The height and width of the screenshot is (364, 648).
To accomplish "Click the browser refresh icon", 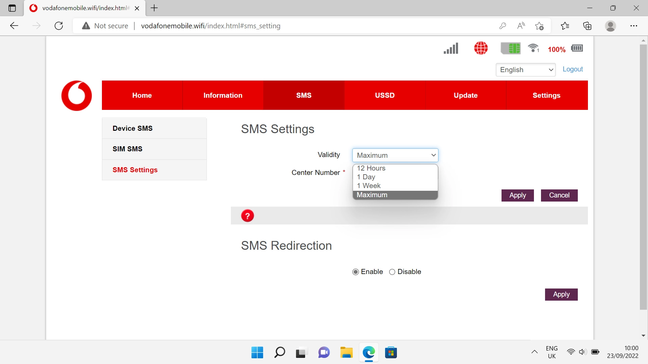I will tap(59, 26).
